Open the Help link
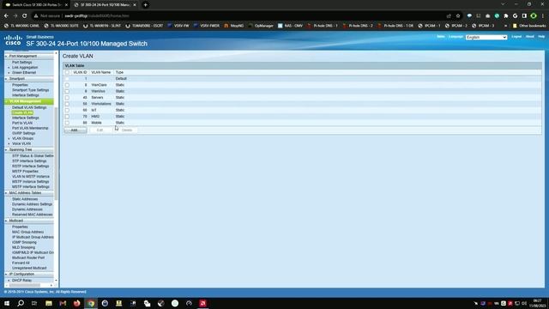Screen dimensions: 549x309 click(541, 36)
